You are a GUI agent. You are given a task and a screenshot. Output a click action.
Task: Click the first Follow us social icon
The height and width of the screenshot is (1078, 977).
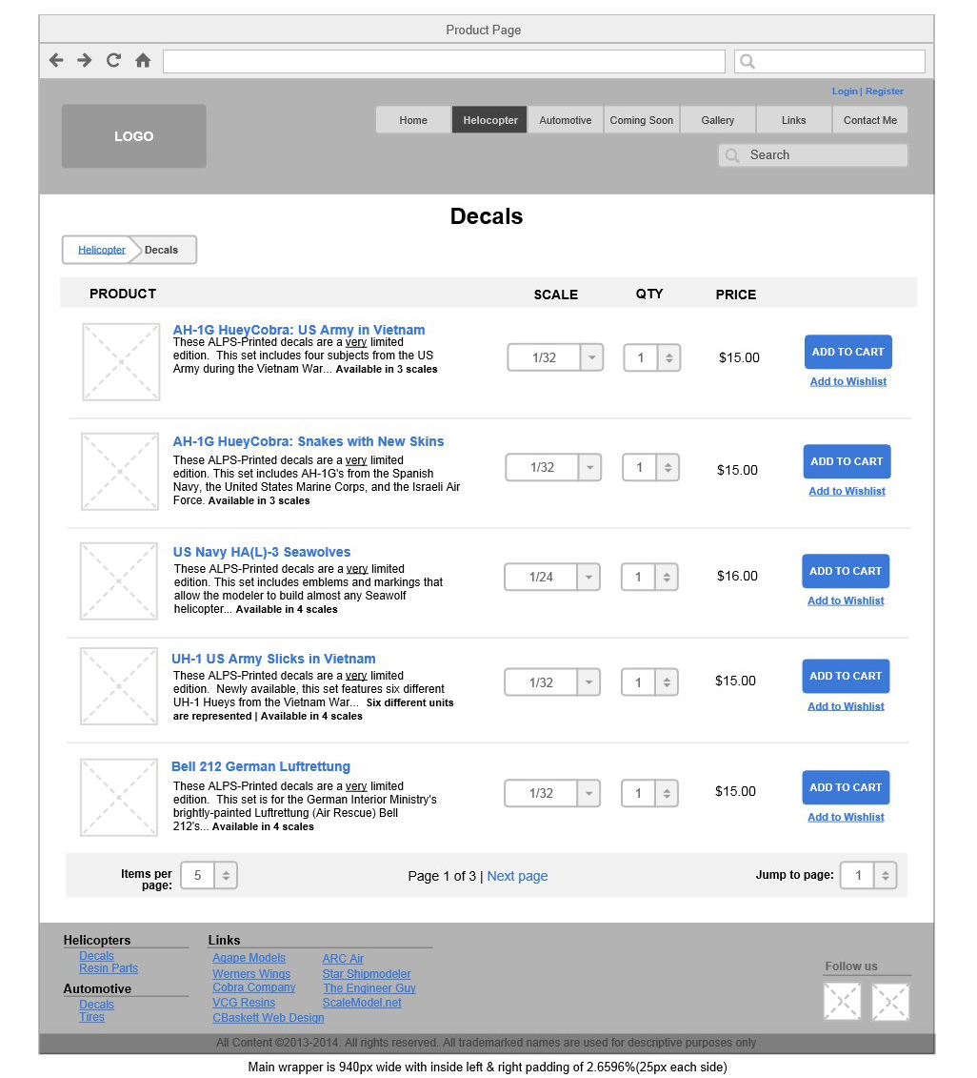point(842,1002)
